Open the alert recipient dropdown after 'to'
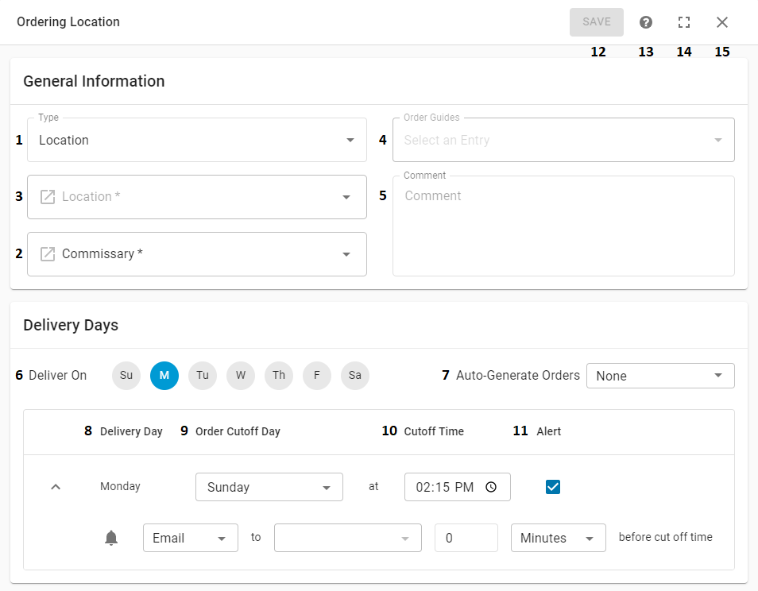The width and height of the screenshot is (758, 591). [347, 538]
